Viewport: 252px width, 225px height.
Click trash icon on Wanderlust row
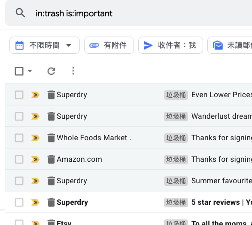click(51, 116)
